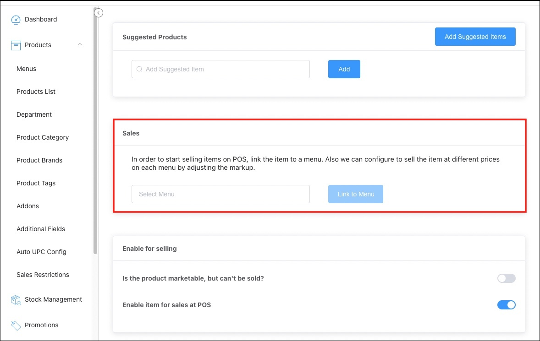Open Auto UPC Config page
The image size is (540, 341).
41,252
